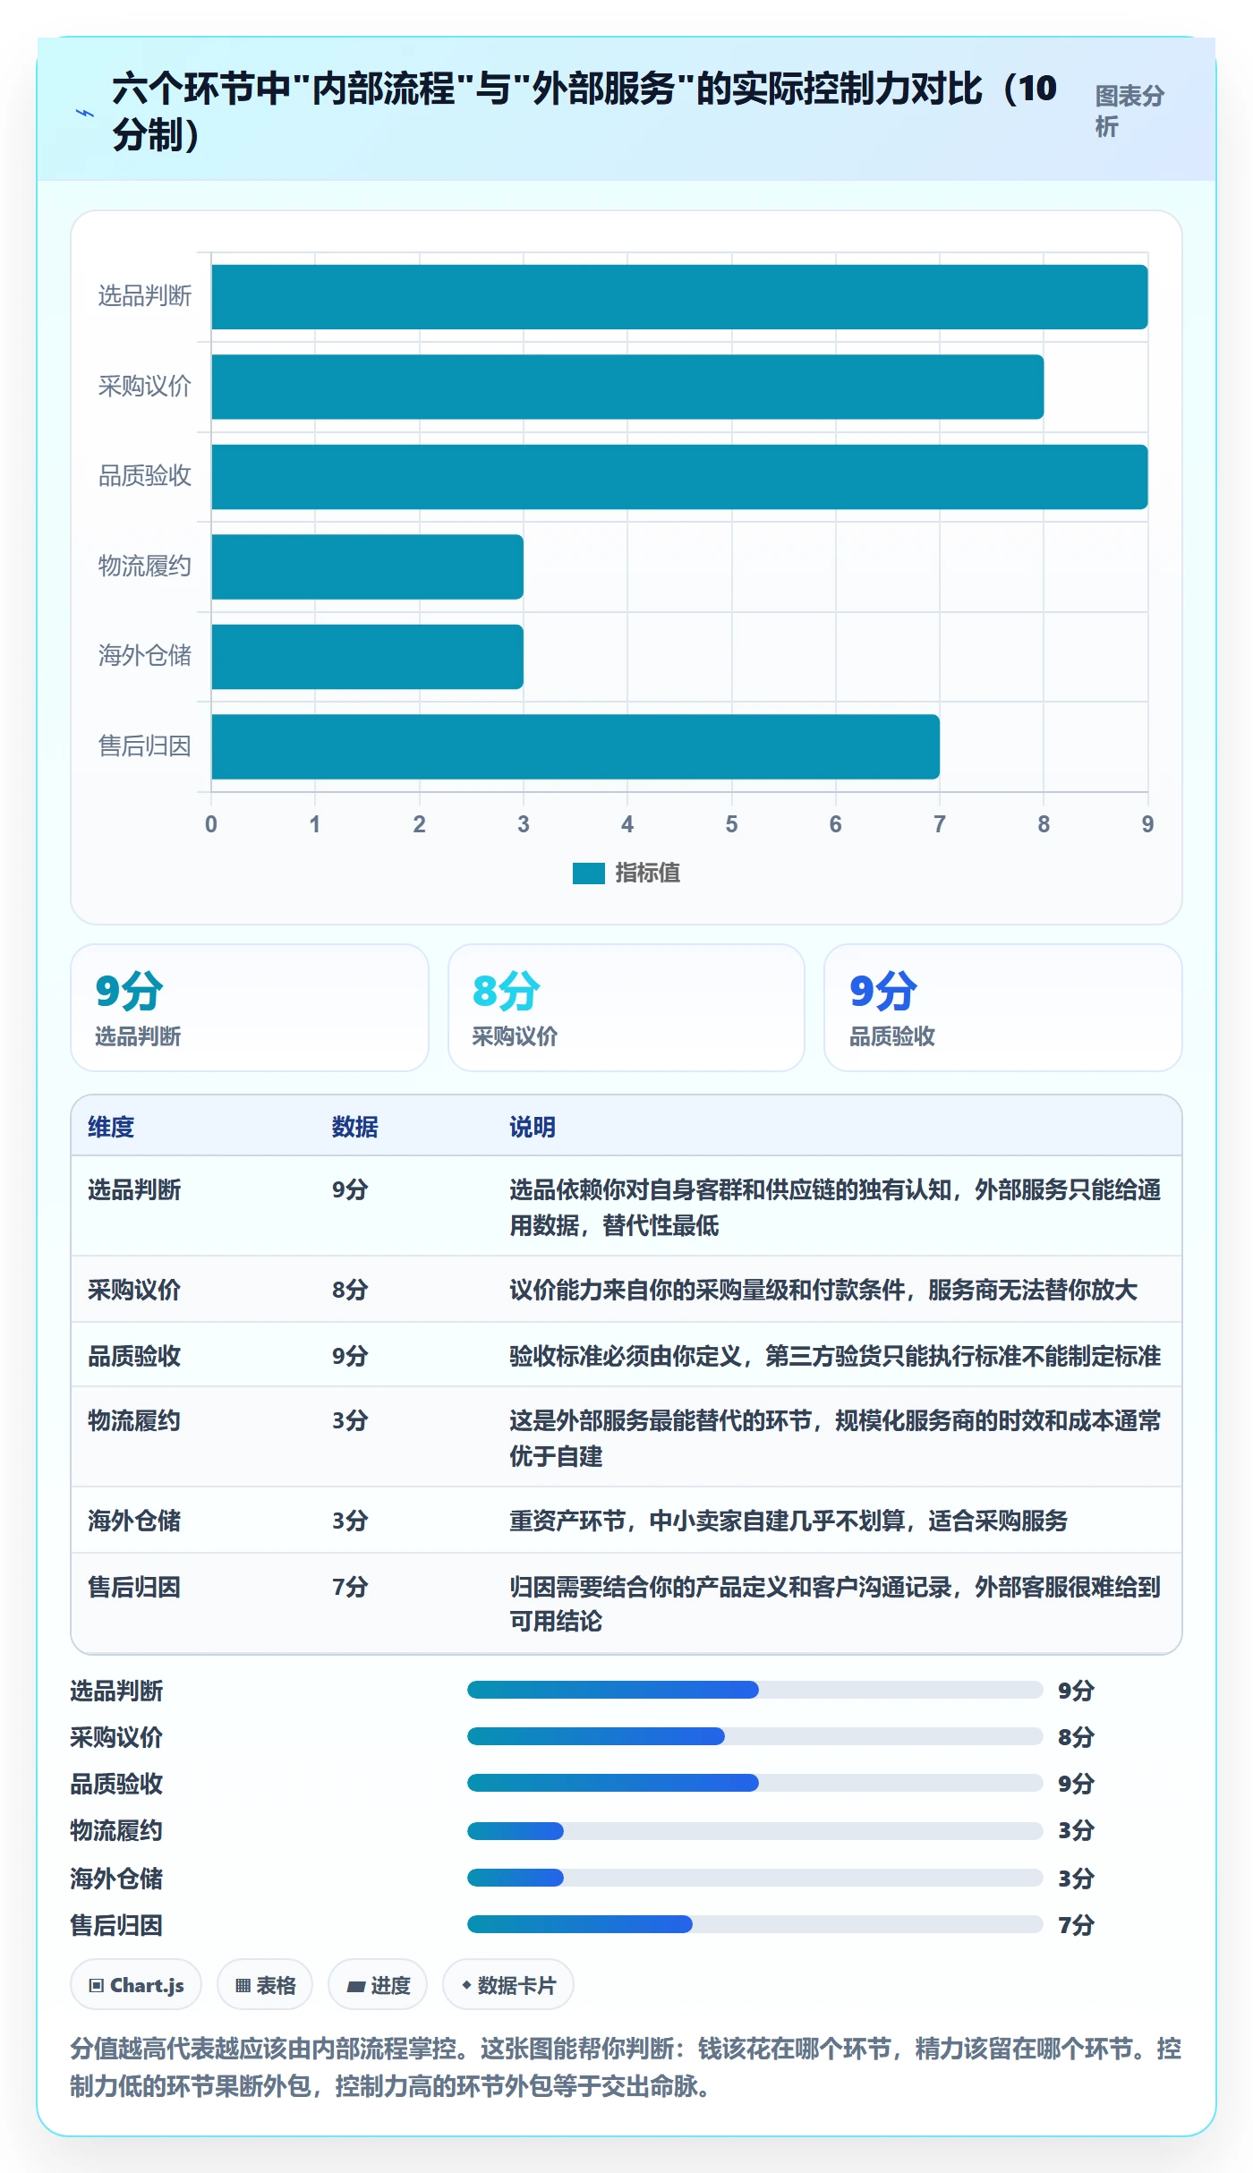Click the 图表分析 label in header
1253x2173 pixels.
point(1129,111)
